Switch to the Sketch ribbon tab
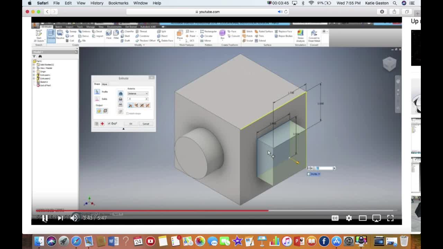Viewport: 443px width, 249px height. pos(58,27)
